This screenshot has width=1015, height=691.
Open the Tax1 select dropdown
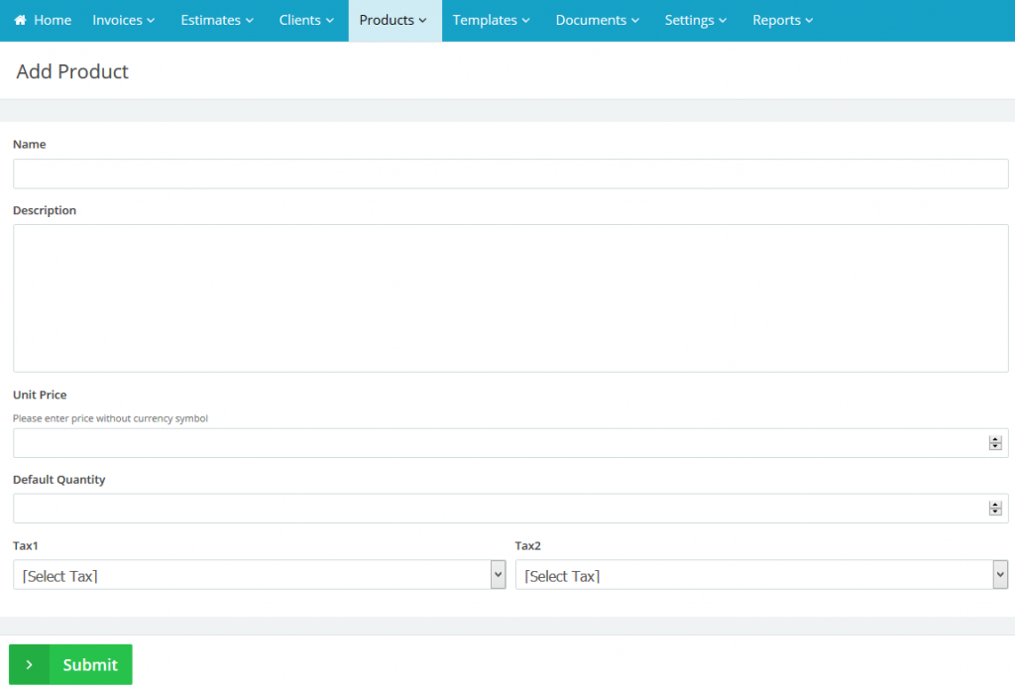260,575
